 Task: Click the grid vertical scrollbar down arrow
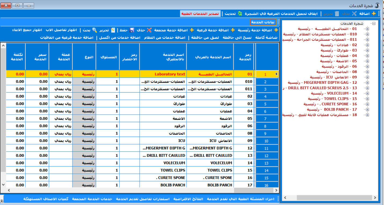pos(3,185)
